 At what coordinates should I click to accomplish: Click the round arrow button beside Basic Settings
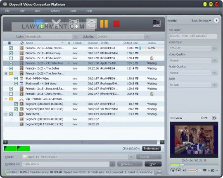pos(216,21)
